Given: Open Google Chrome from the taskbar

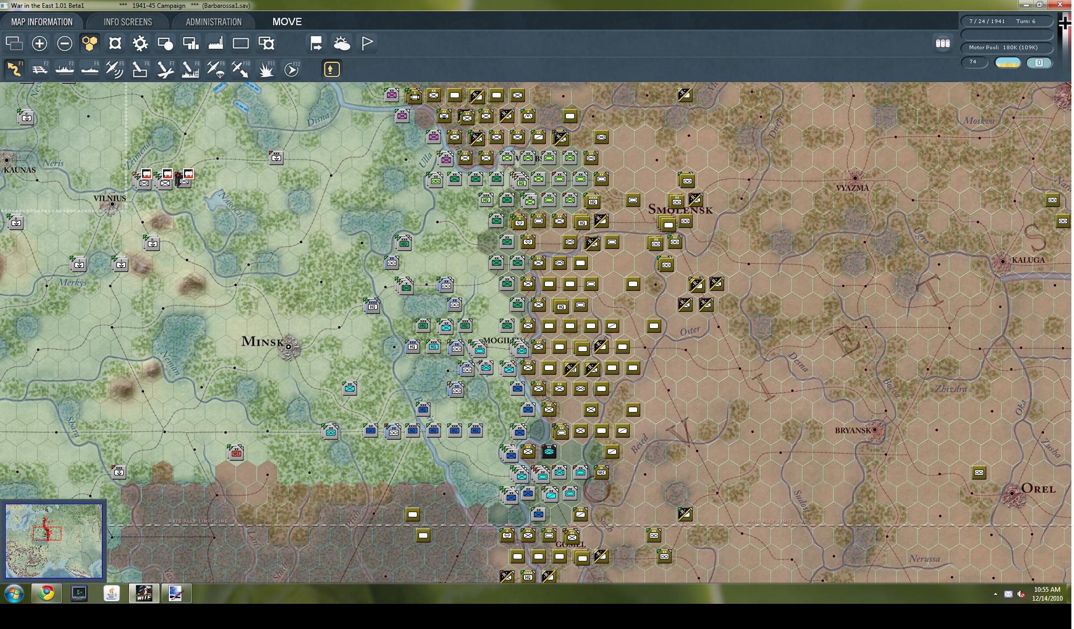Looking at the screenshot, I should pos(47,593).
